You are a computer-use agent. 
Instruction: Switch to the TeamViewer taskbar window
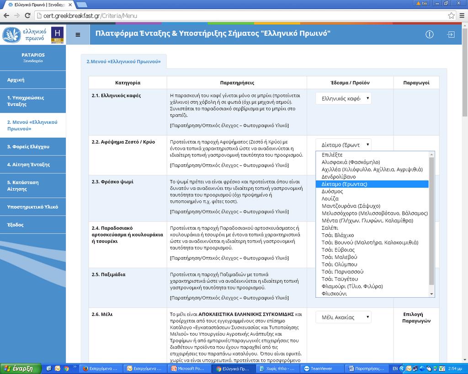click(x=321, y=369)
